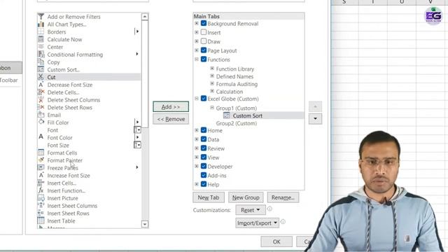448x252 pixels.
Task: Pick the Insert Table icon
Action: point(41,221)
